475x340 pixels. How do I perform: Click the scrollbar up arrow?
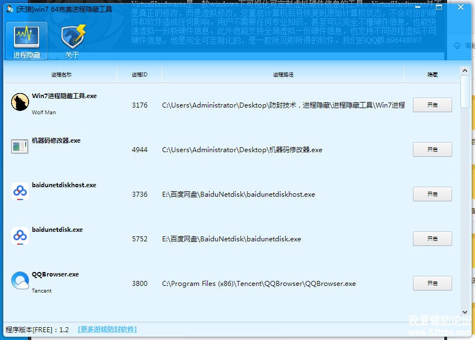(465, 71)
